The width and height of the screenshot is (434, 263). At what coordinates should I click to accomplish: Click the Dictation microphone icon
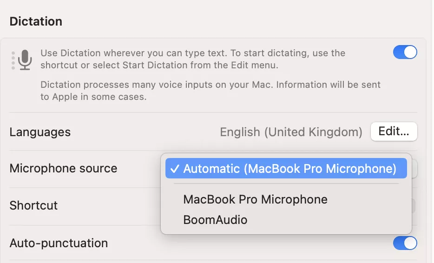click(x=25, y=60)
